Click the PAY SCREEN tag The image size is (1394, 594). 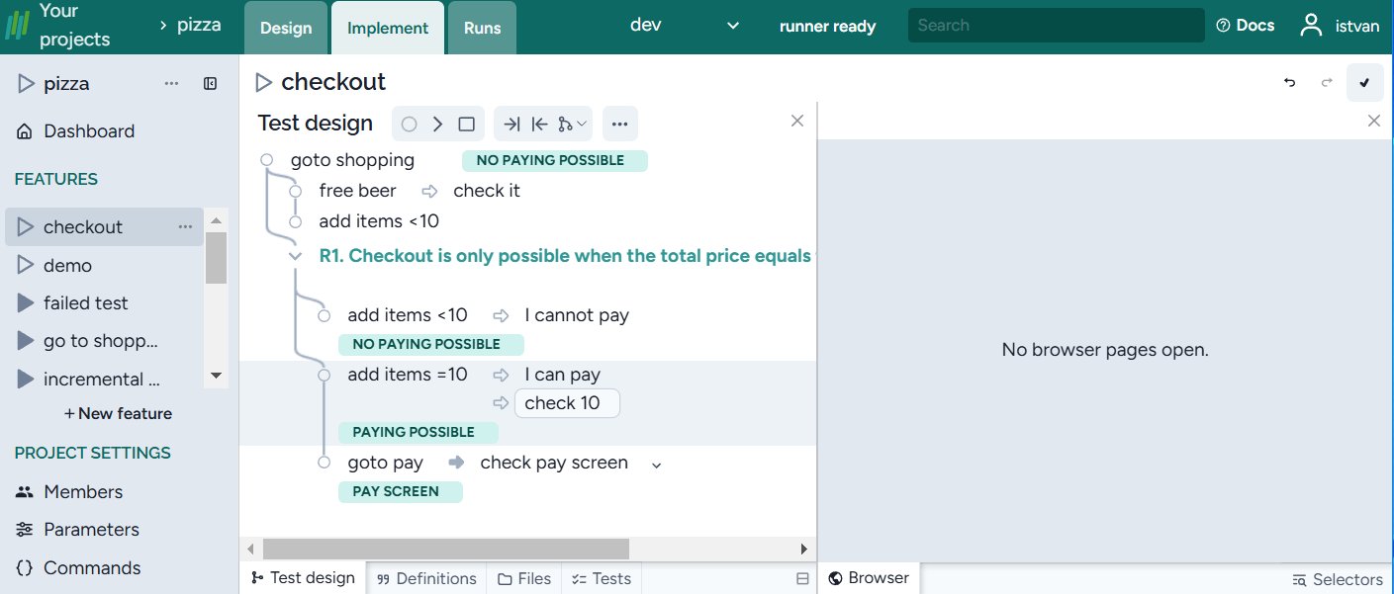(400, 491)
